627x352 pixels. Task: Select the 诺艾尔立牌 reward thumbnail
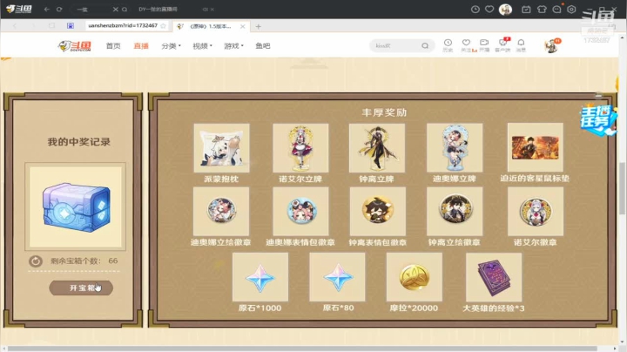click(x=300, y=148)
